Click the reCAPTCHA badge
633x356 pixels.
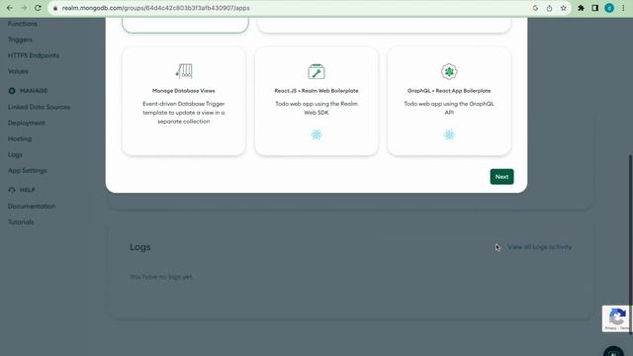[617, 318]
